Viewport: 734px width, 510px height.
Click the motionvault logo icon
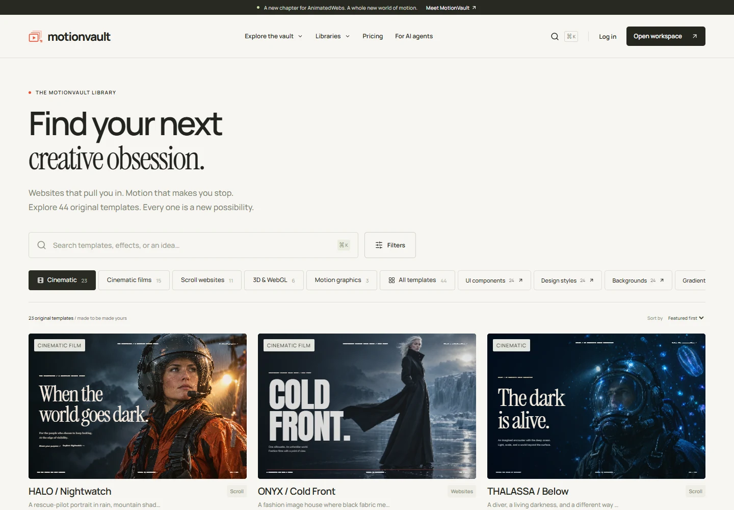click(35, 36)
